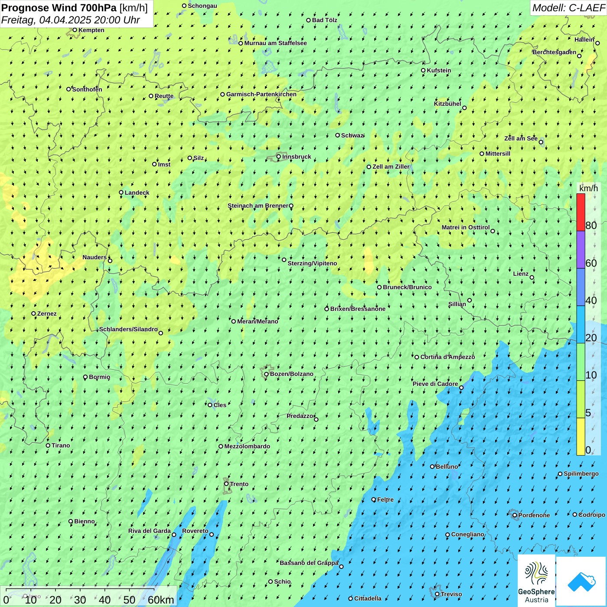Click the date 'Freitag, 04.04.2025 20:00 Uhr'
The image size is (607, 607).
point(71,20)
